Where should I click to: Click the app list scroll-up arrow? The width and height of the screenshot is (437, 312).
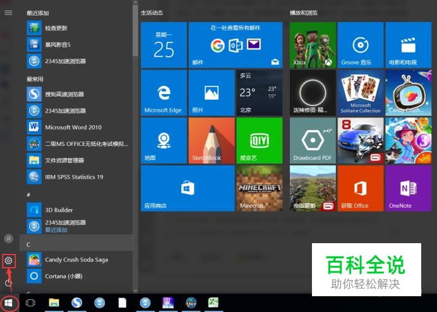pyautogui.click(x=135, y=3)
